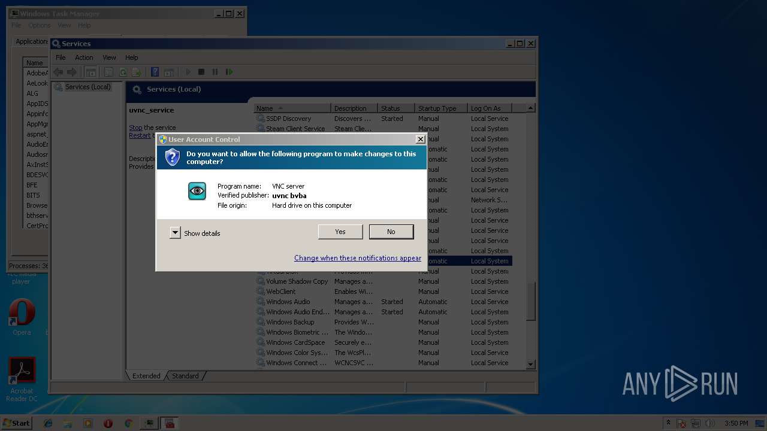Open Options menu in Task Manager

click(40, 25)
